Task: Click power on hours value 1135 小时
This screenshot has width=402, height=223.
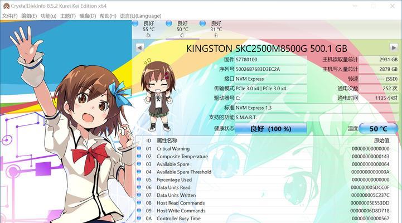Action: [379, 98]
